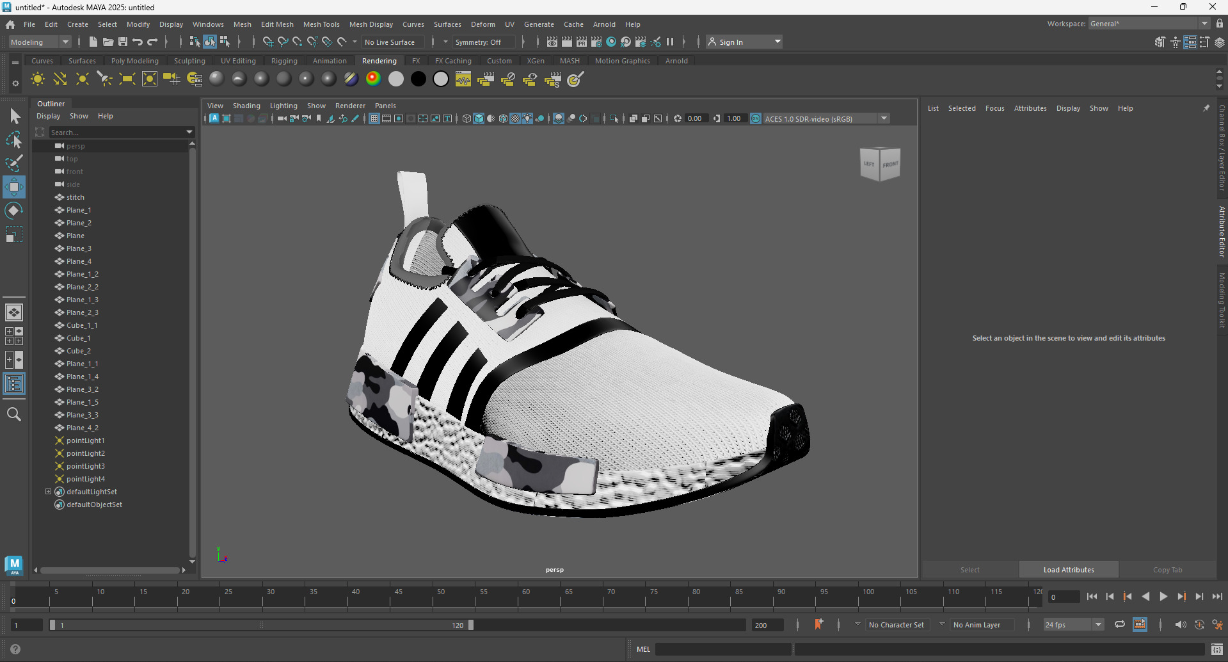
Task: Click the MEL script language label
Action: [643, 649]
